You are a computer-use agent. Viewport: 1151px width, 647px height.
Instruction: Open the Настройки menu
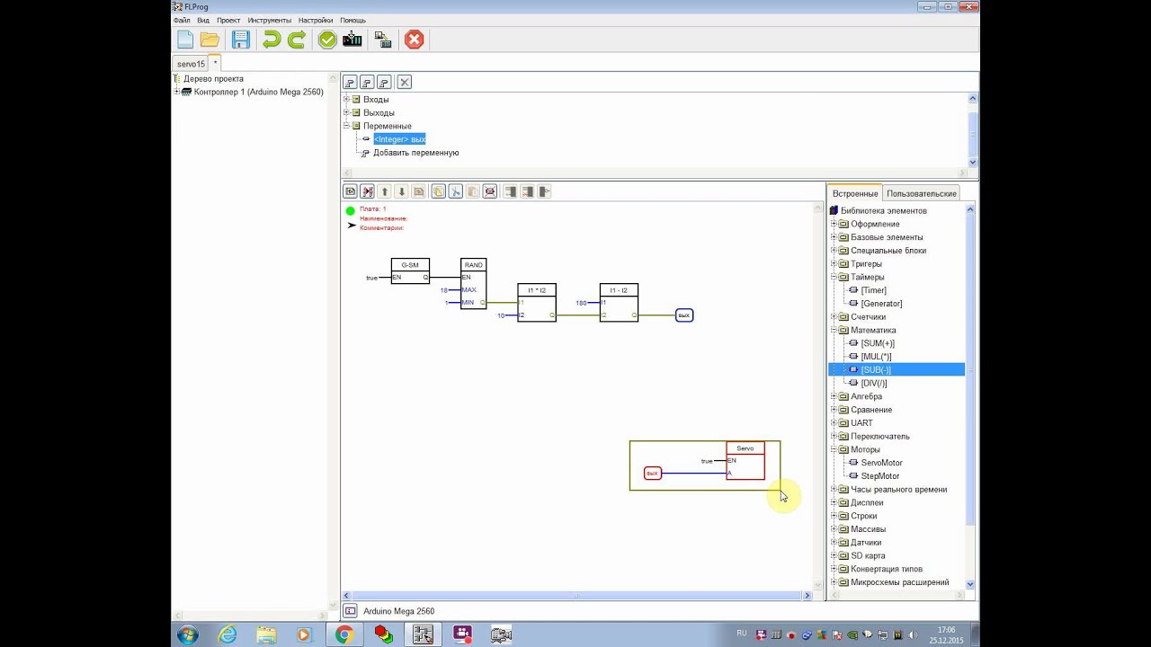point(316,20)
